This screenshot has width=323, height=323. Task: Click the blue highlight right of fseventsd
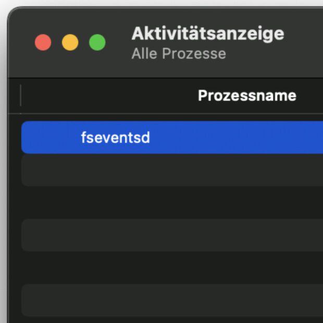[x=234, y=138]
